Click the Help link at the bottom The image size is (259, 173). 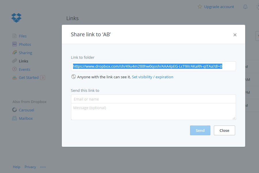click(16, 167)
